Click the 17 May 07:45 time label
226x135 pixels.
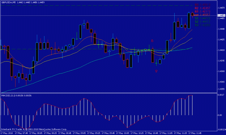21,133
